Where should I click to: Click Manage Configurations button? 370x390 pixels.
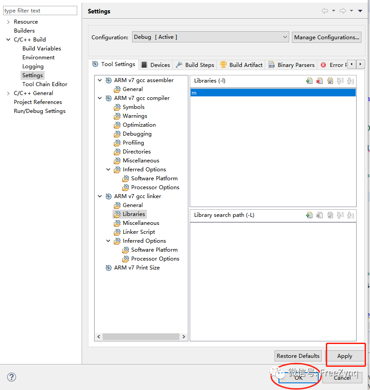click(x=327, y=37)
